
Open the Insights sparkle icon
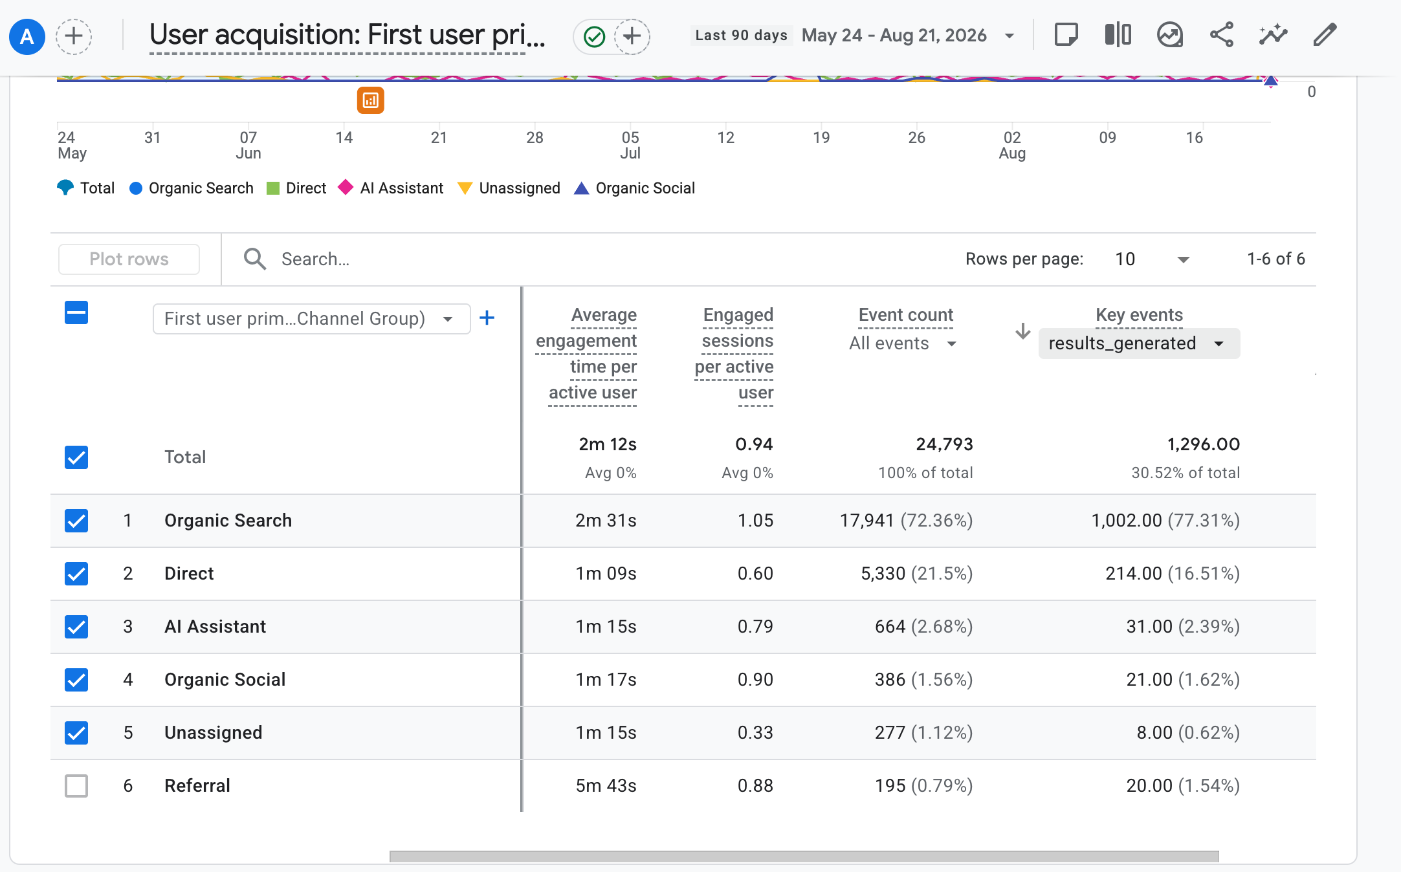[1273, 35]
